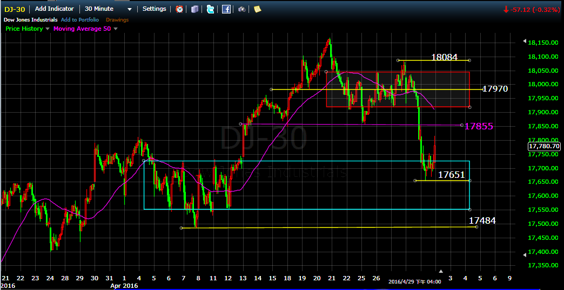
Task: Share the chart via Facebook icon
Action: click(x=226, y=9)
